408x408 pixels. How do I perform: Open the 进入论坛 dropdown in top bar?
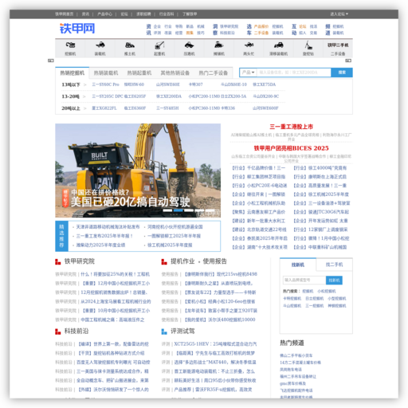point(339,14)
